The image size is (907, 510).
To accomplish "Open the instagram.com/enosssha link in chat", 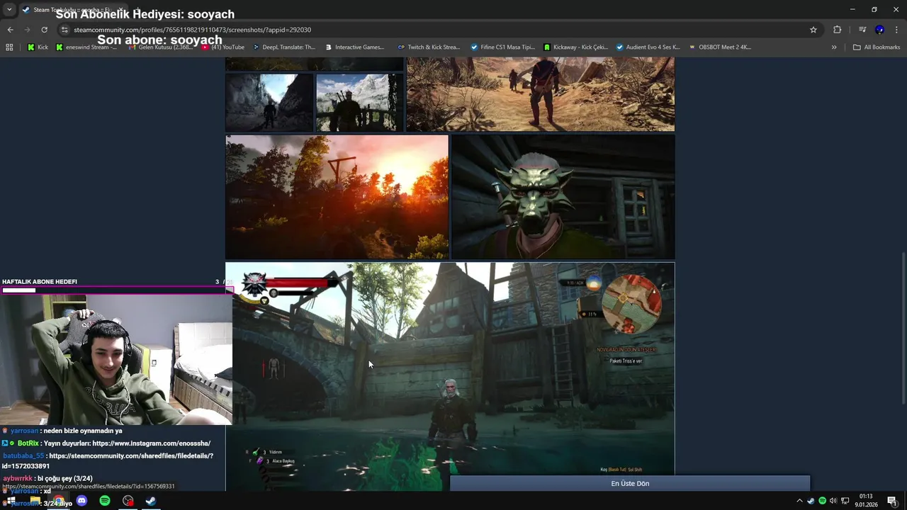I will (151, 443).
